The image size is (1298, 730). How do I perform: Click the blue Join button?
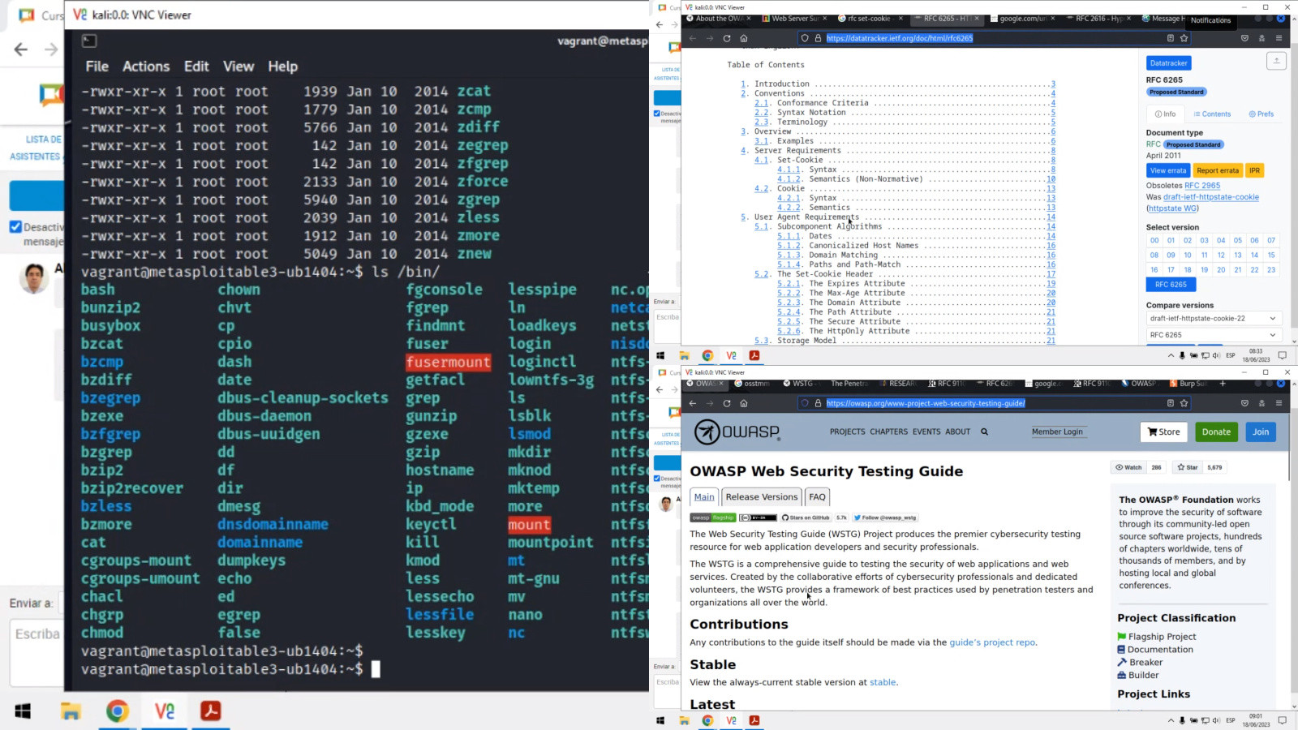tap(1260, 432)
